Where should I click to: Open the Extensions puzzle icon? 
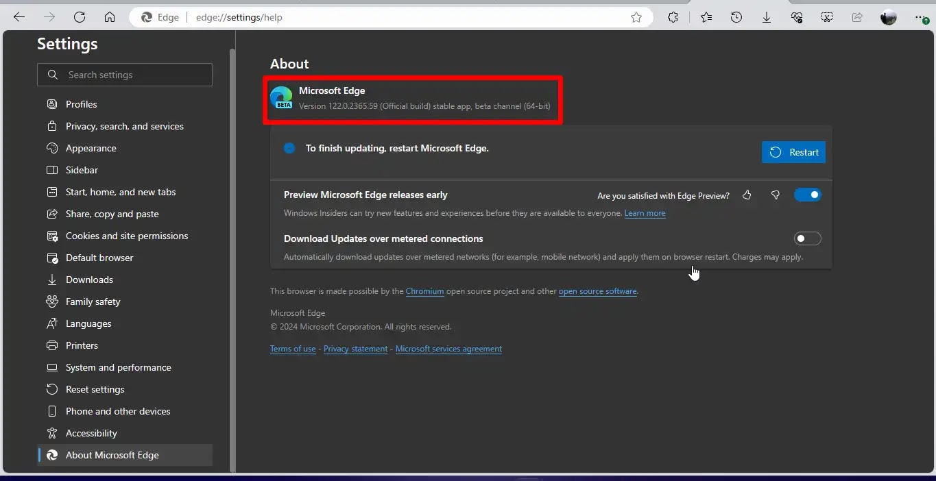click(x=673, y=17)
